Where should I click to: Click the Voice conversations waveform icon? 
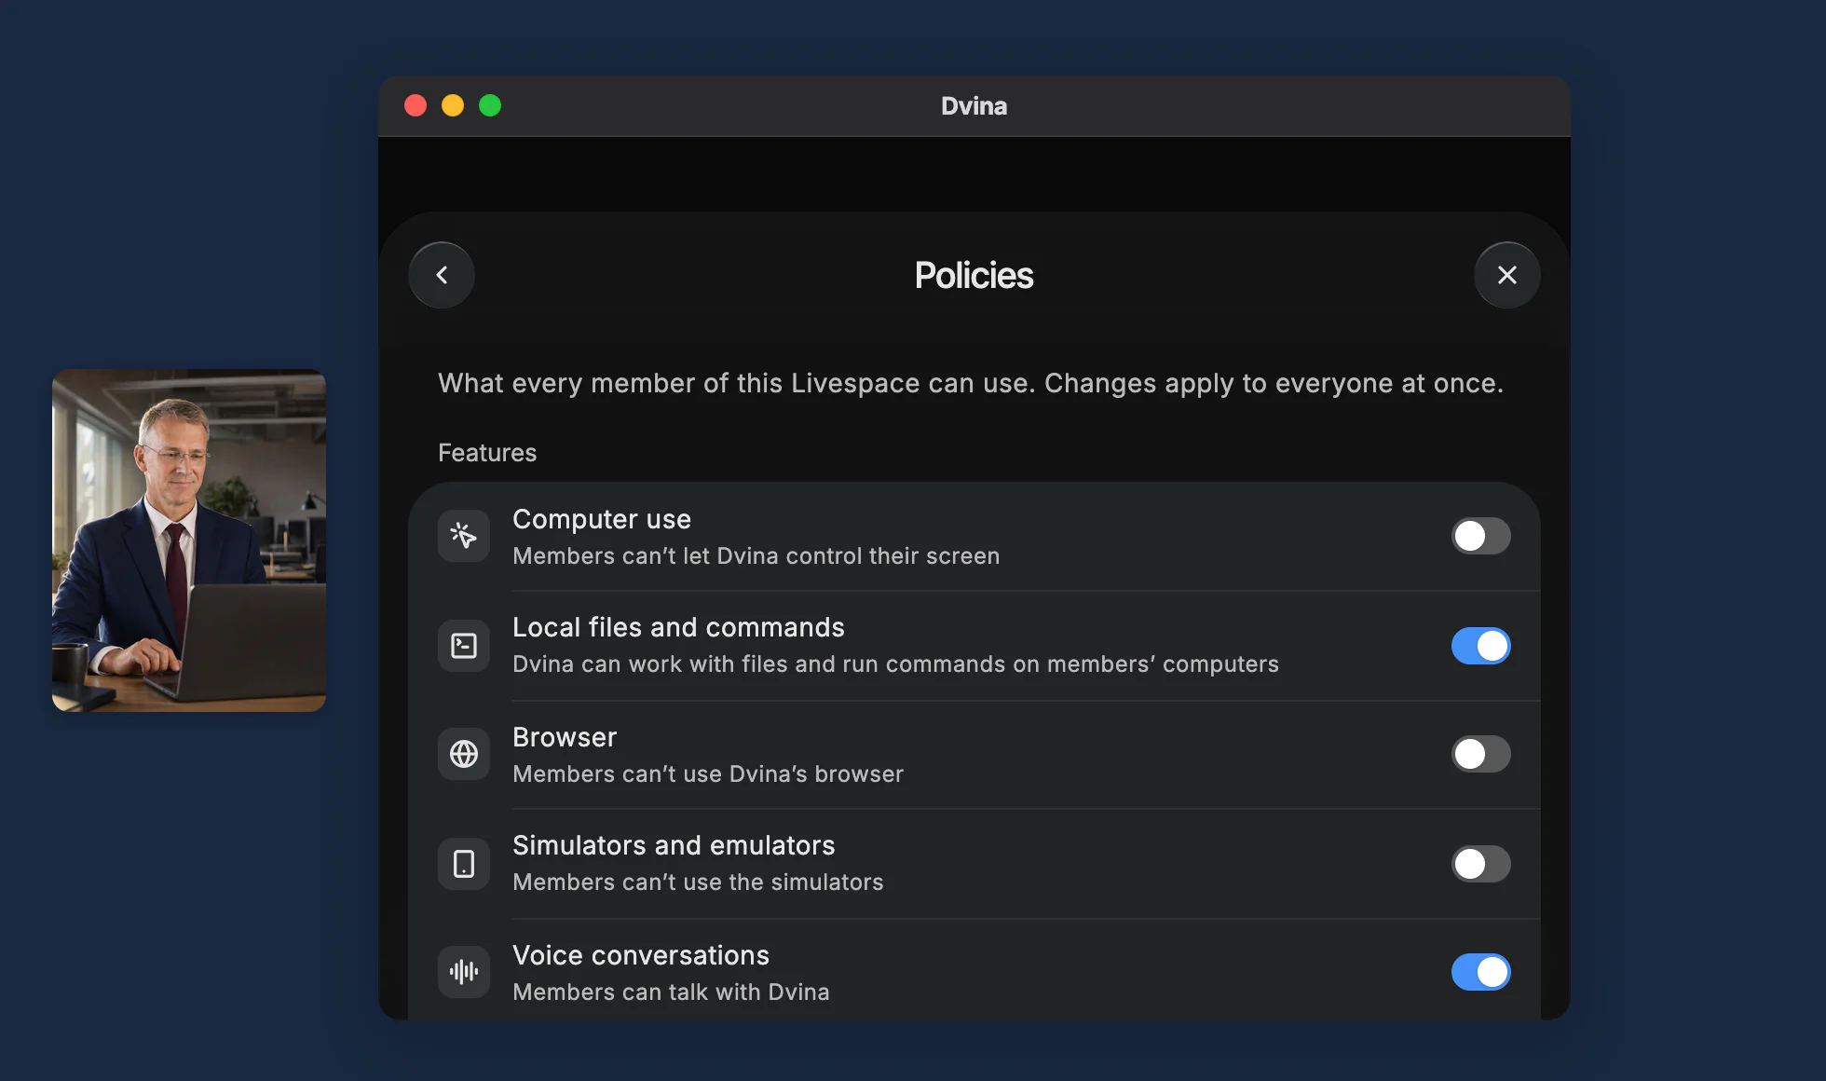coord(464,972)
